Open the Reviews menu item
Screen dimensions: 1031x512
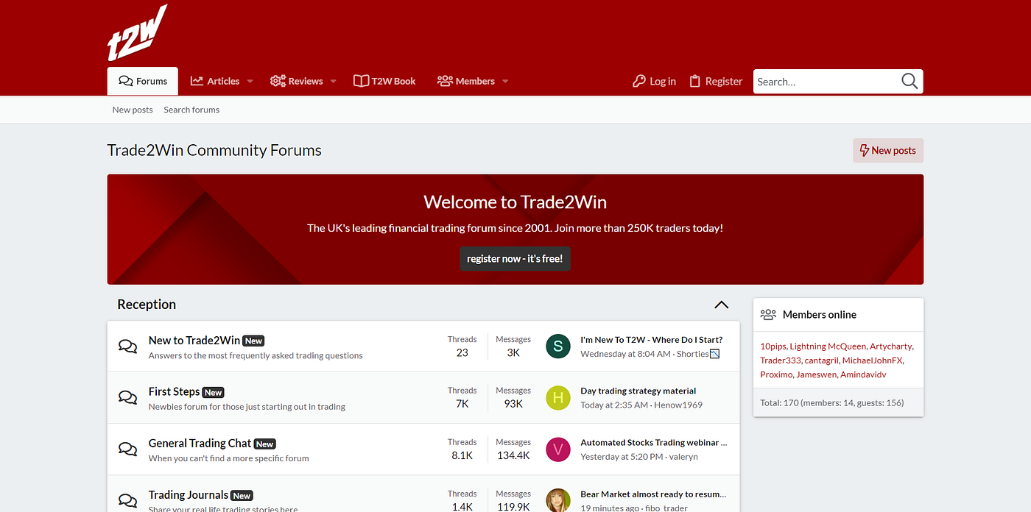pyautogui.click(x=297, y=81)
